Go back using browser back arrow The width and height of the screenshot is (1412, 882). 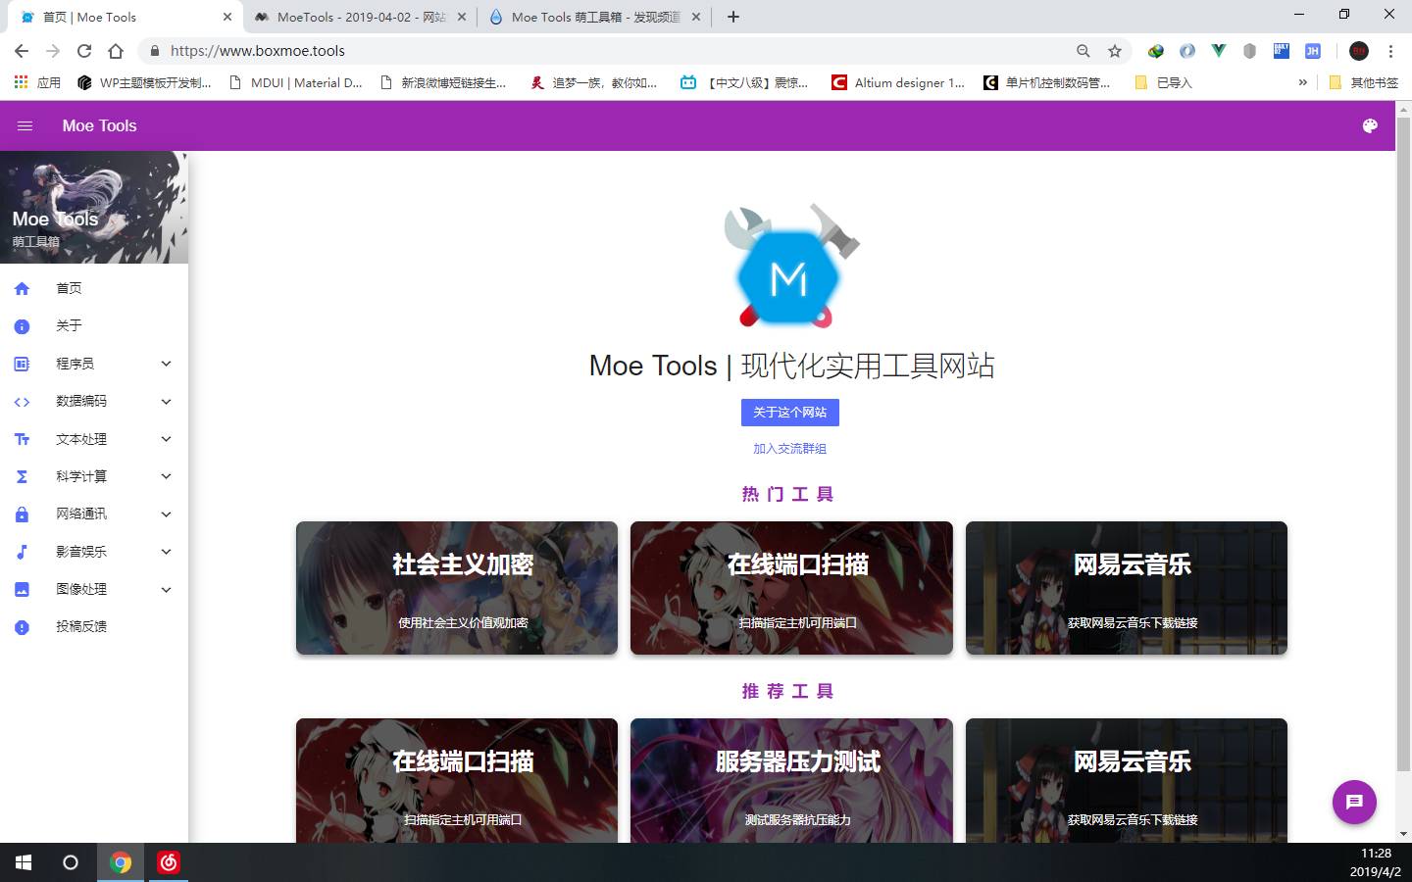[x=22, y=51]
